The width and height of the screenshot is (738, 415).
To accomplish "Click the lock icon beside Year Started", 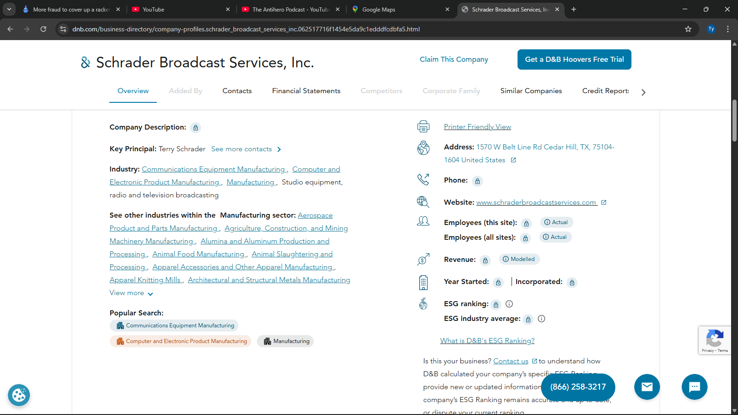I will 498,283.
